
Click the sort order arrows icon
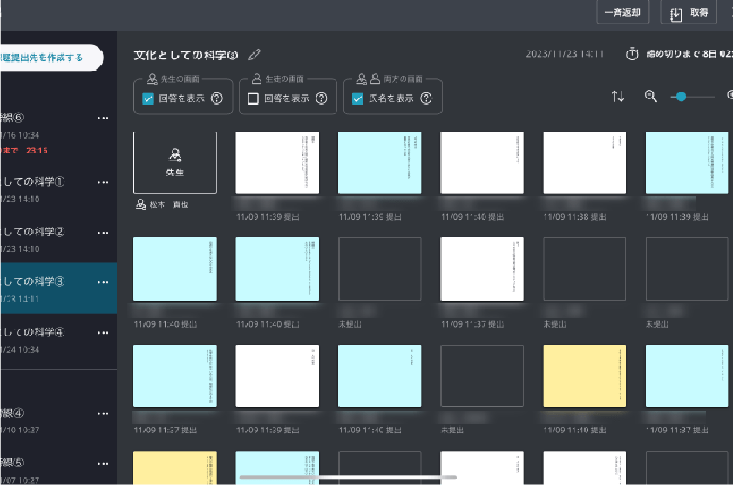click(x=618, y=96)
